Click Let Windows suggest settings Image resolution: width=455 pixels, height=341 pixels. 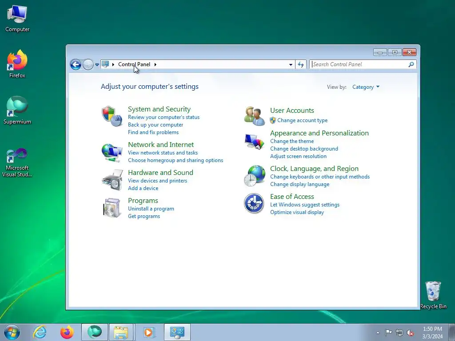305,205
